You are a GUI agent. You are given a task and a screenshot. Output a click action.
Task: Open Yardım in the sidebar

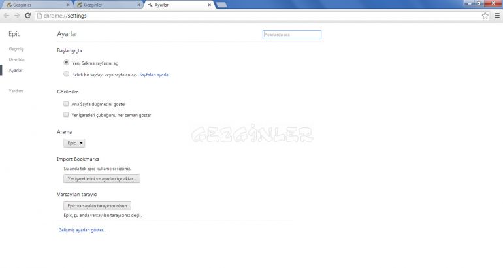16,91
